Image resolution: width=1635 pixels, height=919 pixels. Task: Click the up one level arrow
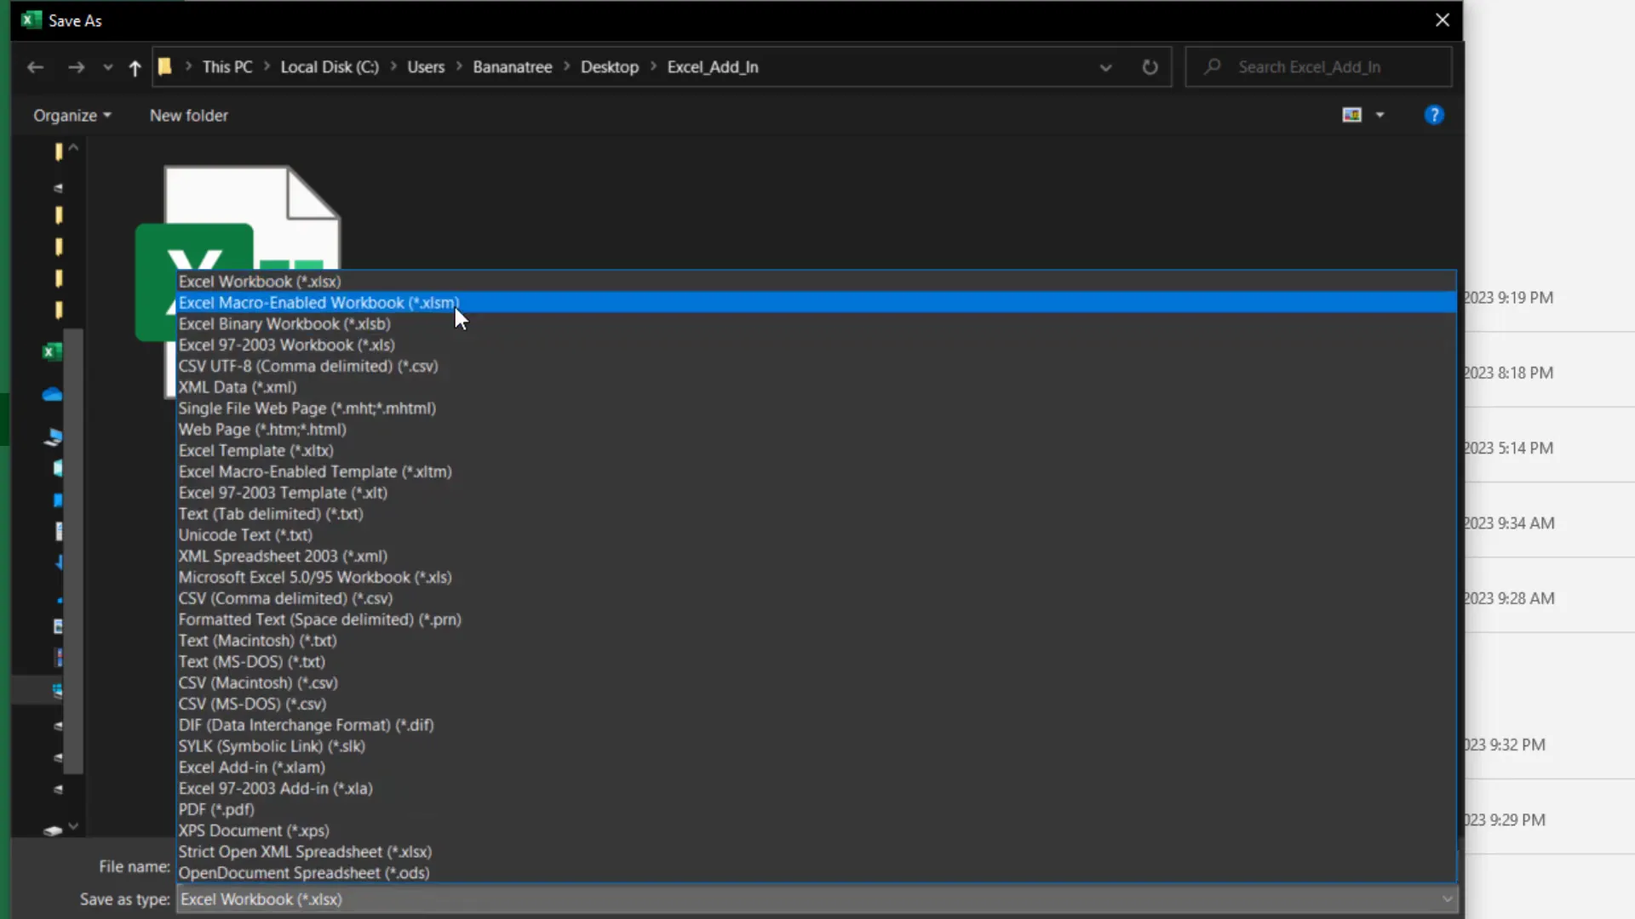[135, 67]
